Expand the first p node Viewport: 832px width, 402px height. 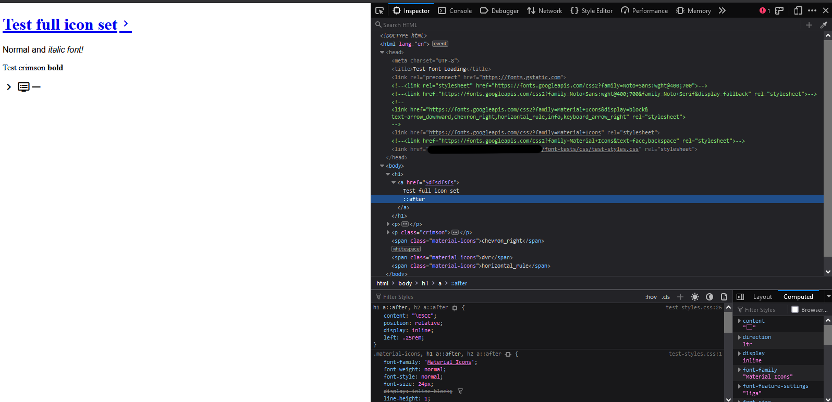[388, 224]
